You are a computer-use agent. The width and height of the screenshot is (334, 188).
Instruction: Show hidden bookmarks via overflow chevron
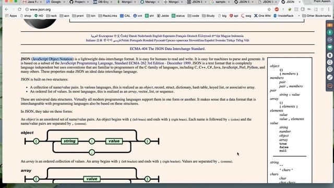click(299, 16)
